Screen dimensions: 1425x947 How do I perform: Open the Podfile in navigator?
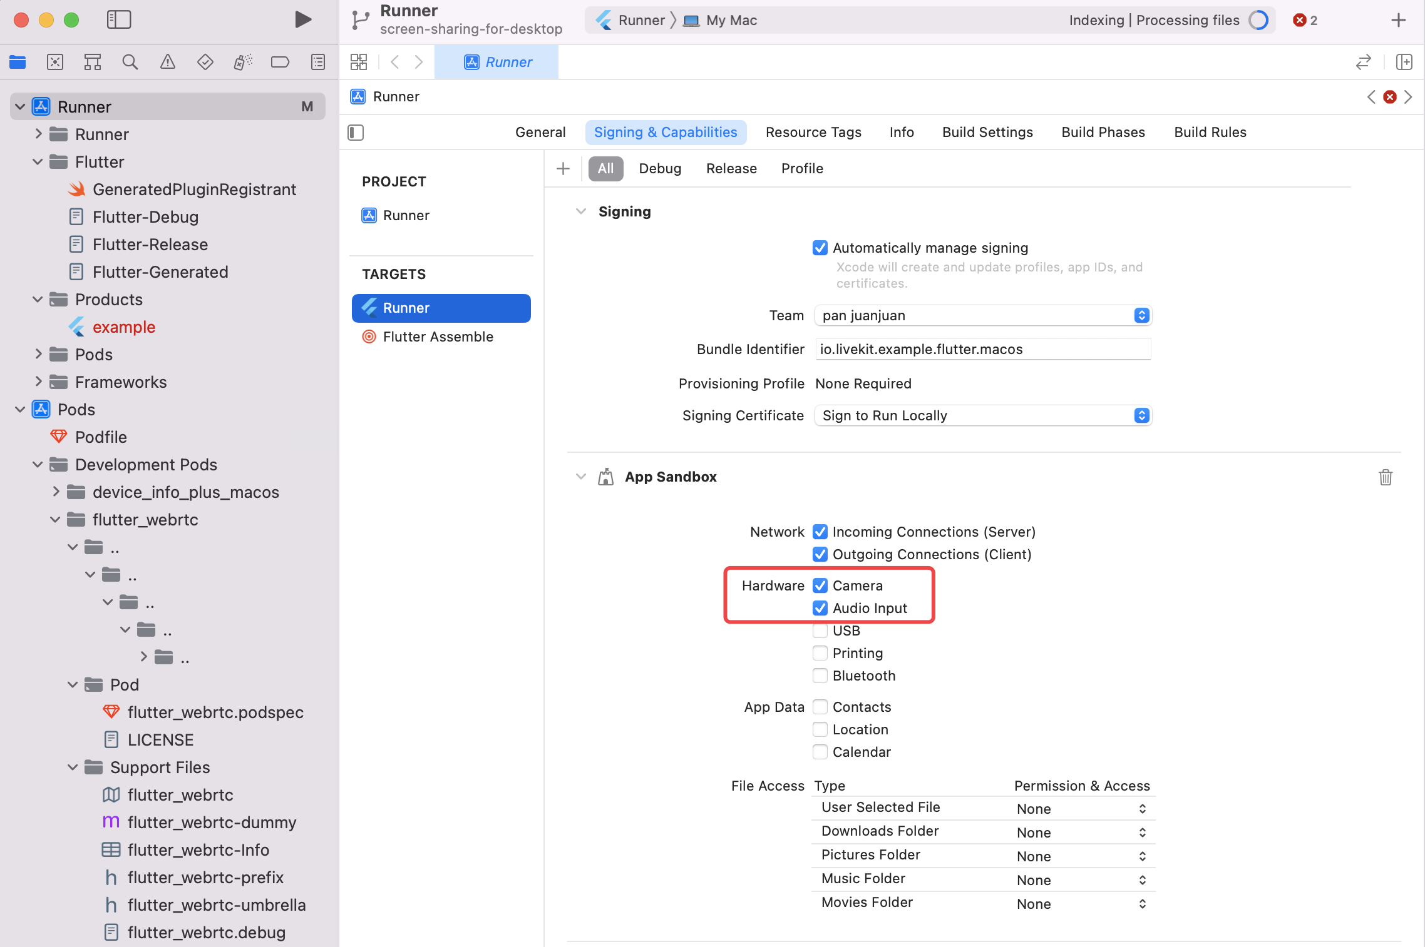pyautogui.click(x=101, y=437)
